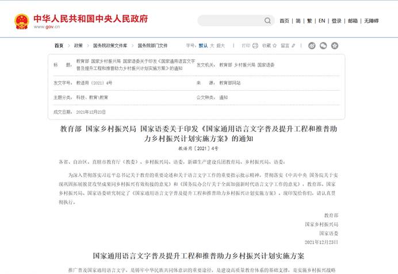Share via the Qzone star icon

(x=335, y=45)
